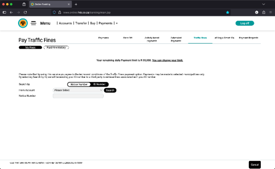Select the My Fines pill button

coord(31,48)
